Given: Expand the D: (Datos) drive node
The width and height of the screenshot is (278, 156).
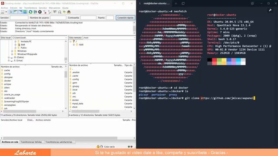Looking at the screenshot, I should pos(9,57).
